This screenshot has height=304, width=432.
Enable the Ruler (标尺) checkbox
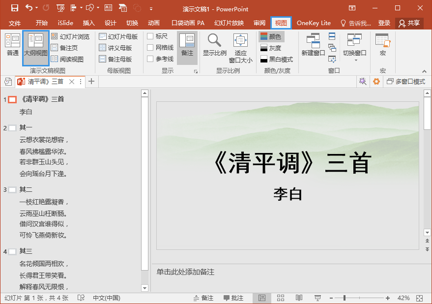coord(150,36)
